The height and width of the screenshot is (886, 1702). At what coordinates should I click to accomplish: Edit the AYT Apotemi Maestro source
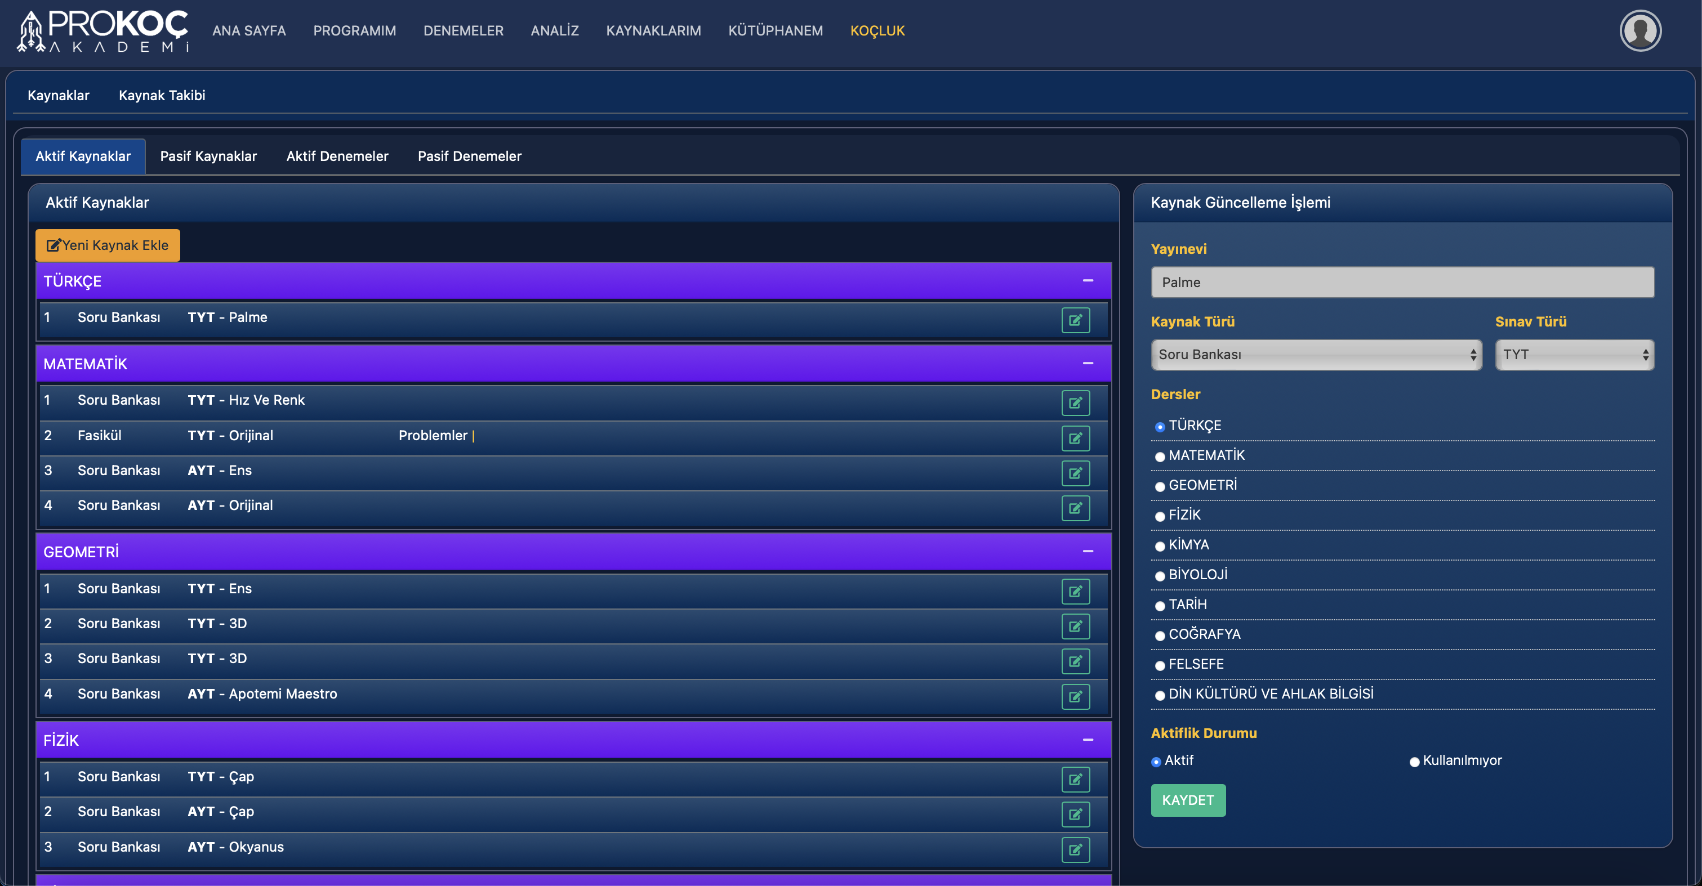(x=1075, y=696)
